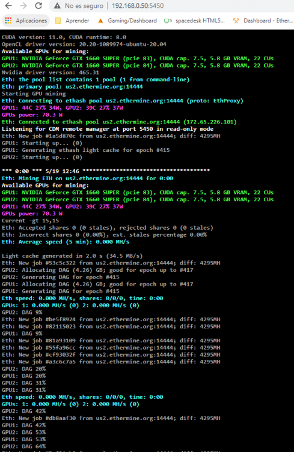Viewport: 294px width, 452px height.
Task: Open the Aprender bookmark
Action: [78, 20]
